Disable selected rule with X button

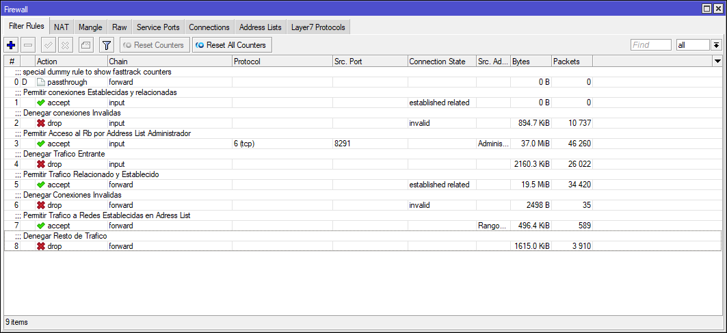66,45
